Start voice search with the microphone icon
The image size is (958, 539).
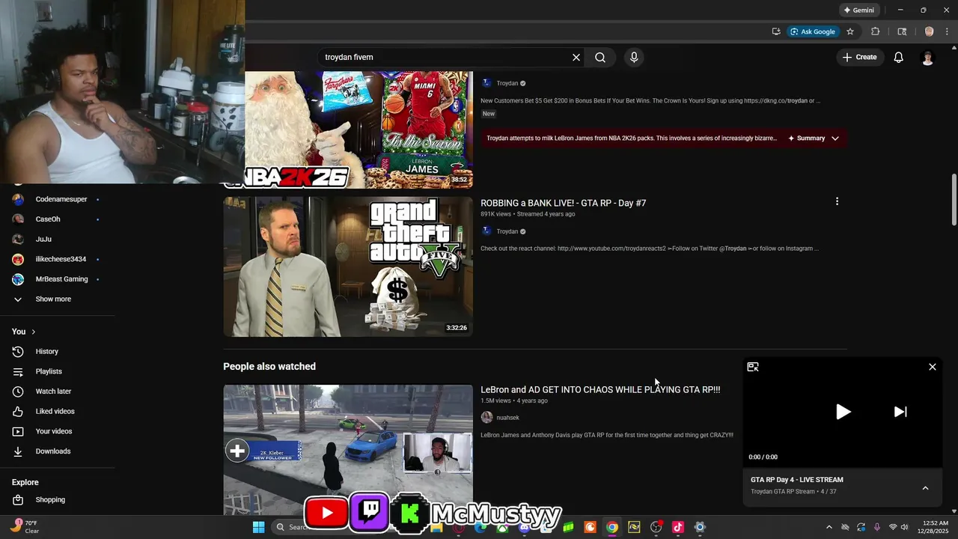point(634,58)
